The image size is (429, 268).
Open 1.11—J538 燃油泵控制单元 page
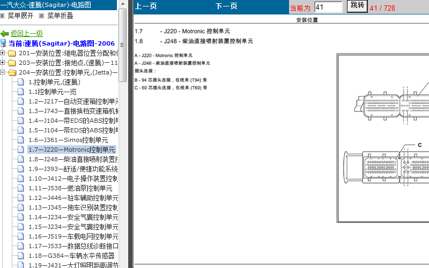click(x=70, y=188)
